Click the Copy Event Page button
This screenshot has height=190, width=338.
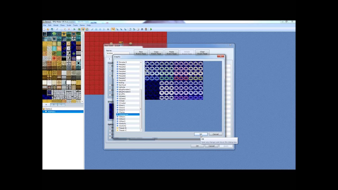[x=156, y=53]
